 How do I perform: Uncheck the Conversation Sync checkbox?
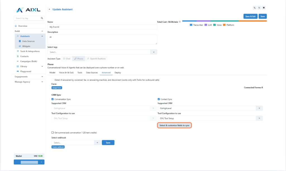[x=53, y=99]
